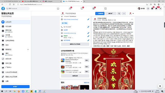
Task: Open the Windows Start menu
Action: [2, 91]
